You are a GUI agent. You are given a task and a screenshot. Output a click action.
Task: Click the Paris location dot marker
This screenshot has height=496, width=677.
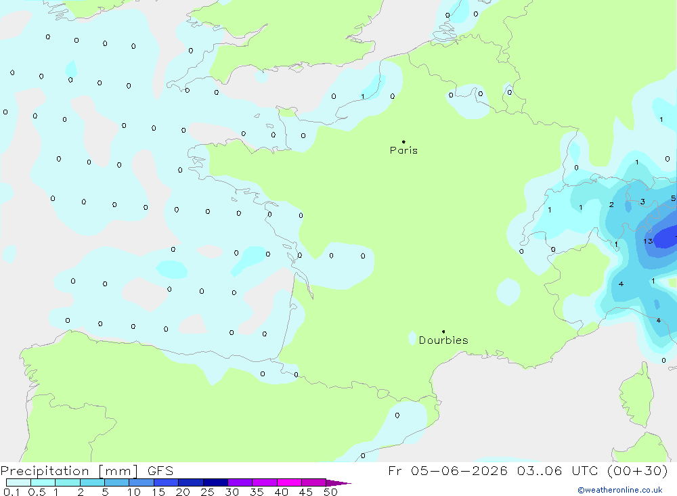pyautogui.click(x=403, y=141)
